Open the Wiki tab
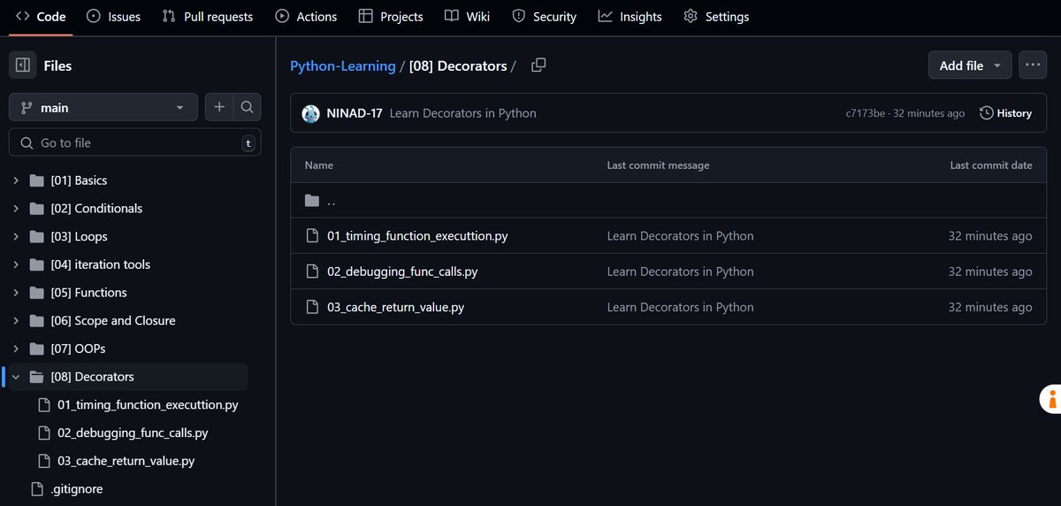1061x506 pixels. 467,16
